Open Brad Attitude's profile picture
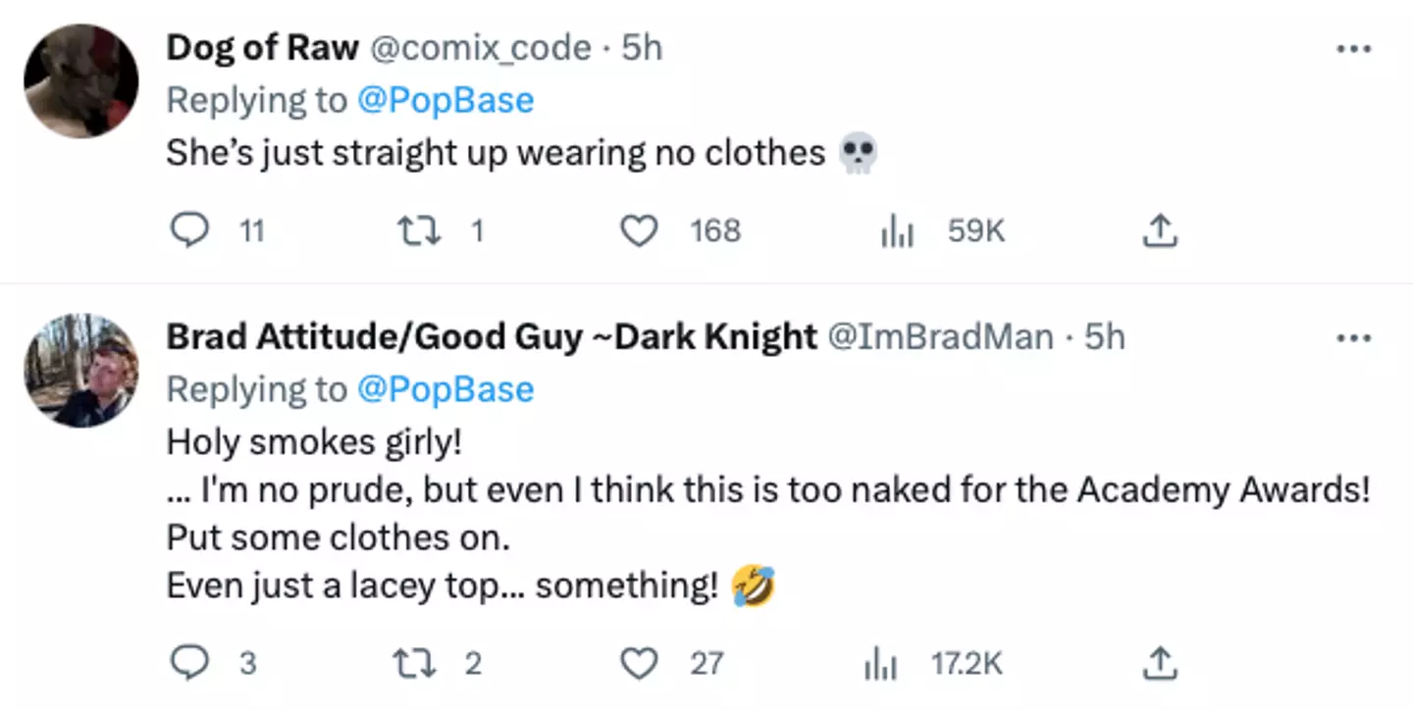 pos(81,371)
